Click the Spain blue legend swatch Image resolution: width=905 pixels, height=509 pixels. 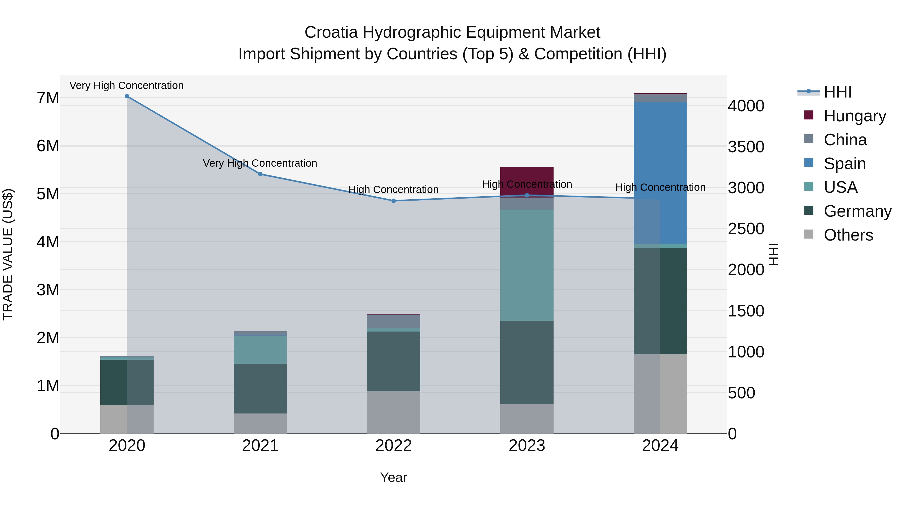809,163
